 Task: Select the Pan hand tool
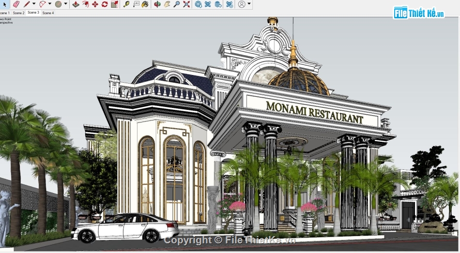(x=167, y=4)
